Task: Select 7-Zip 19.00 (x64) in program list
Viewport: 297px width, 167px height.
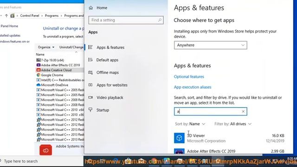Action: (52, 60)
